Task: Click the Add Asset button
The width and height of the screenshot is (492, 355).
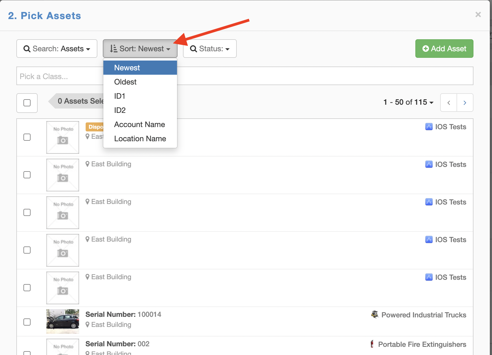Action: click(x=444, y=49)
